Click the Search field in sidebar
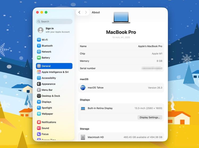 (x=54, y=21)
